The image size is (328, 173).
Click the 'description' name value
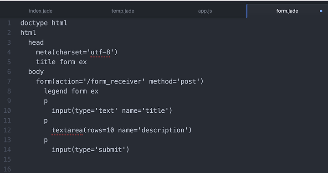pyautogui.click(x=163, y=130)
